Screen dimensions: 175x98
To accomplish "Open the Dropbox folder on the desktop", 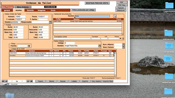I will coord(10,95).
